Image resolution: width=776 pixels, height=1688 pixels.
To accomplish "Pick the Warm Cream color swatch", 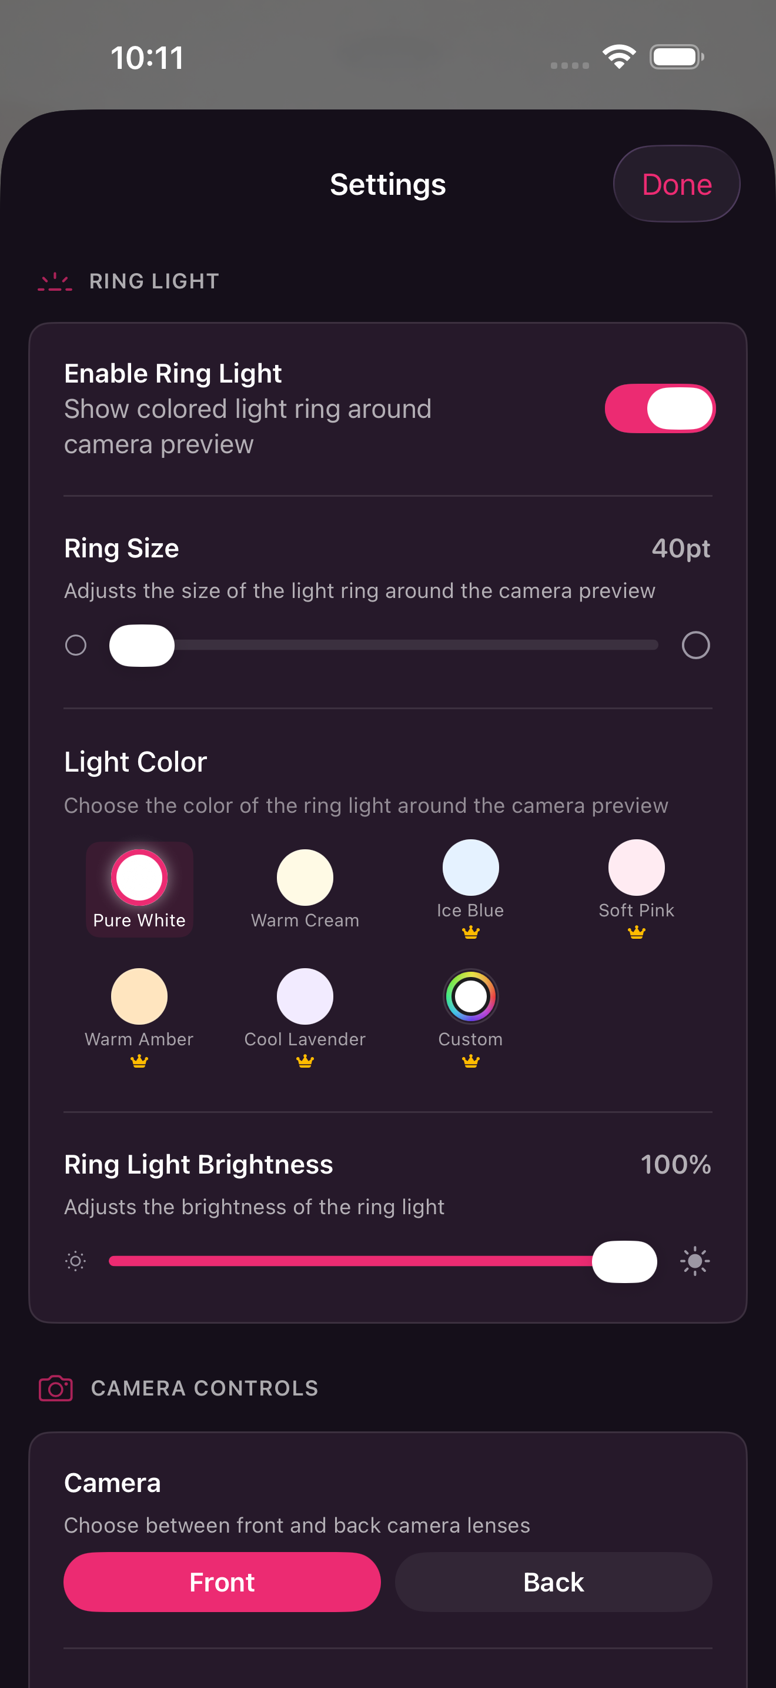I will pyautogui.click(x=305, y=878).
